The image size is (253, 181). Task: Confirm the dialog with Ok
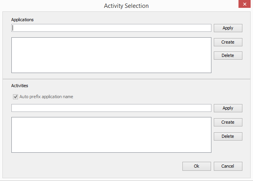click(197, 166)
